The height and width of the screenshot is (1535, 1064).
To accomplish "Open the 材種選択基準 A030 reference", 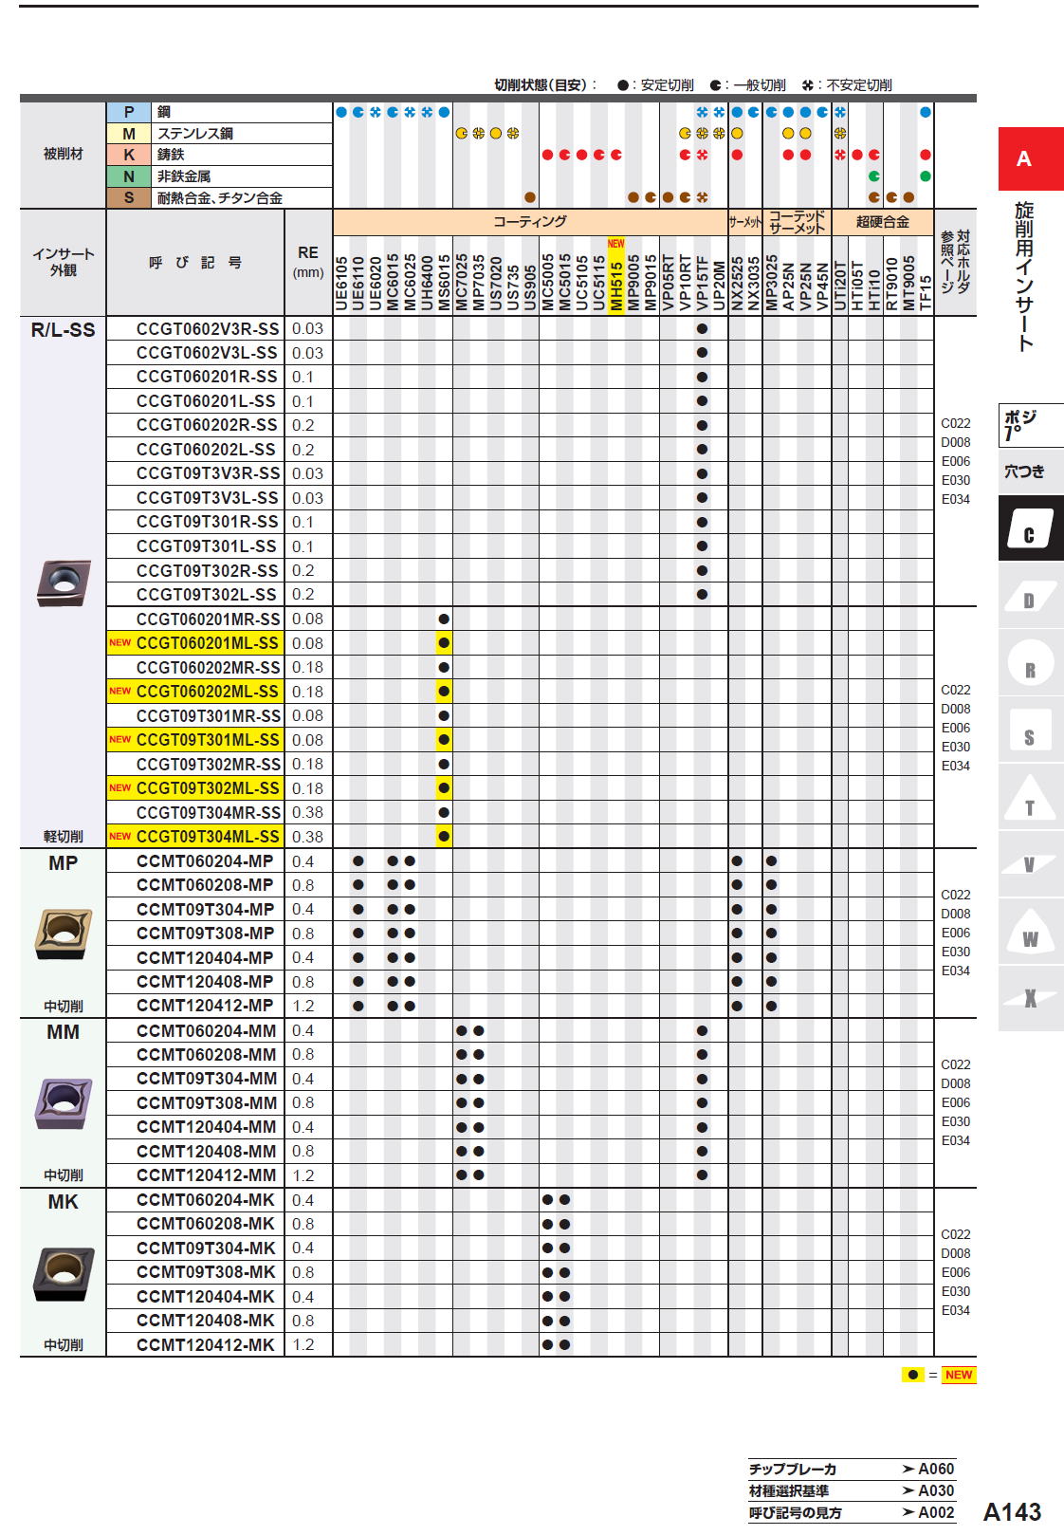I will (852, 1490).
